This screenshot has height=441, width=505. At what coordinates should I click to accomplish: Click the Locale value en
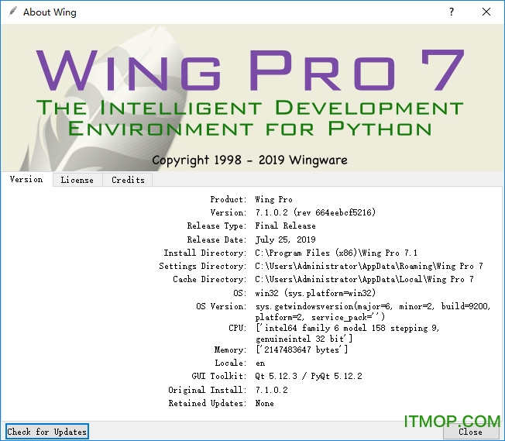click(260, 363)
